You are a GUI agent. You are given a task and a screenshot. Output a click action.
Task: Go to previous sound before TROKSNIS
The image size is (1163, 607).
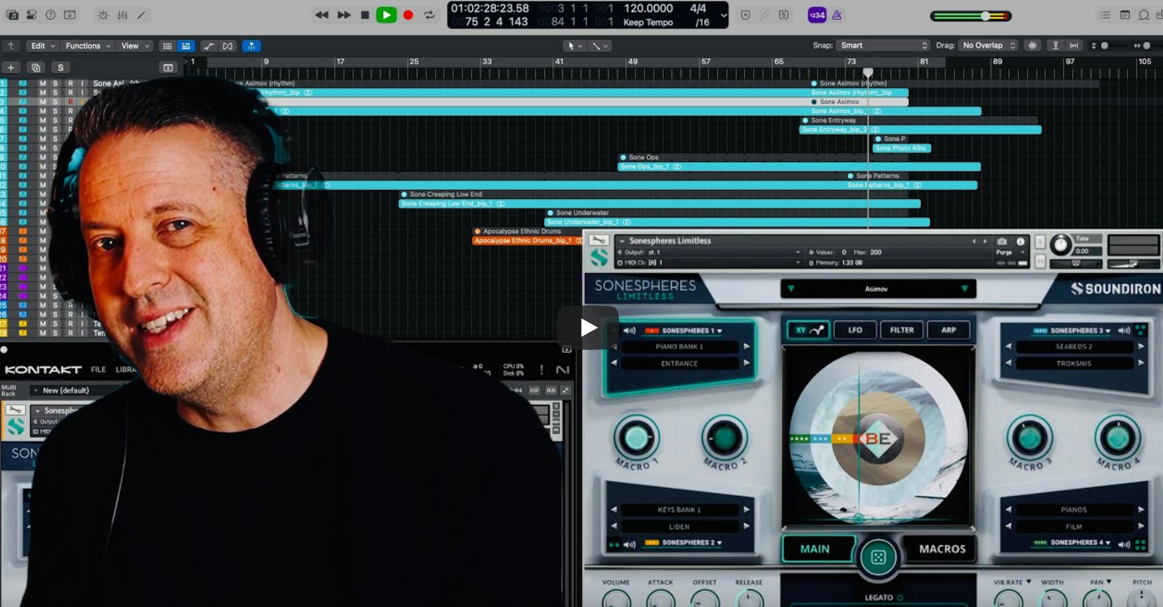[1009, 364]
